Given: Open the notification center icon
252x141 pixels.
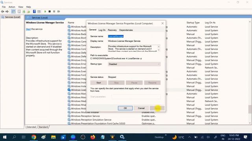Looking at the screenshot, I should tap(245, 137).
